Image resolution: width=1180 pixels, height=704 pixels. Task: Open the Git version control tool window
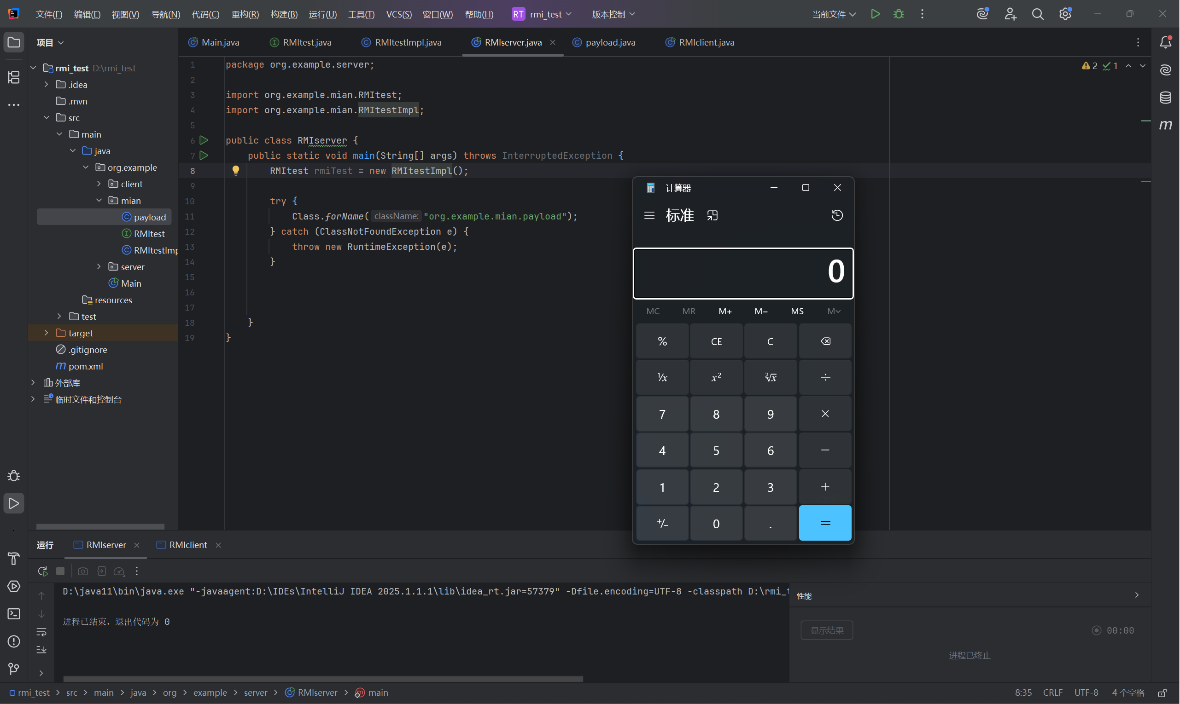coord(14,669)
